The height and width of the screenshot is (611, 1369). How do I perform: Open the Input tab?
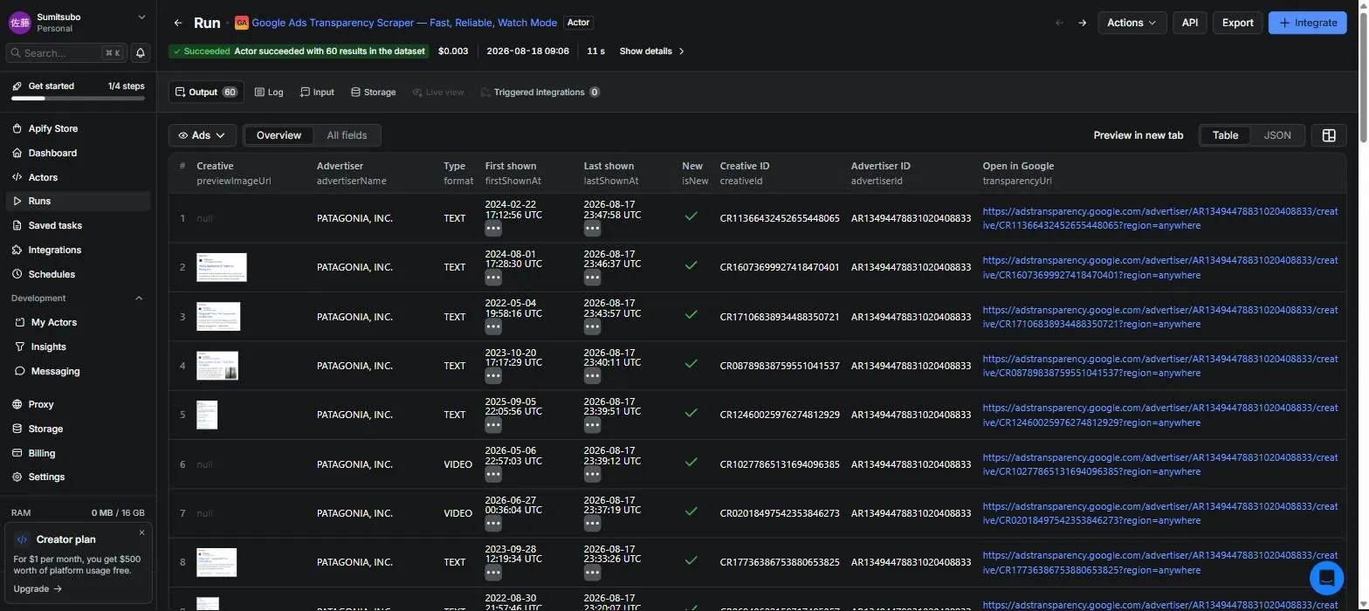[317, 92]
